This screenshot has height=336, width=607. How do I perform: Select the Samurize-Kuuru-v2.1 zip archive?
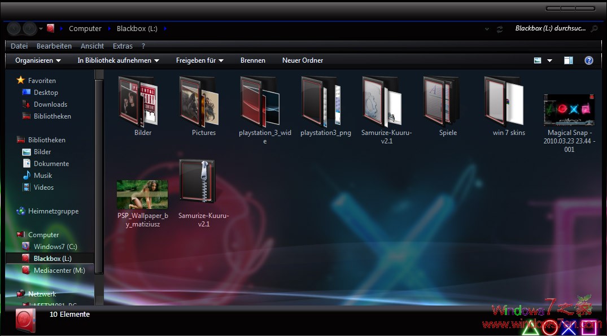(x=197, y=182)
